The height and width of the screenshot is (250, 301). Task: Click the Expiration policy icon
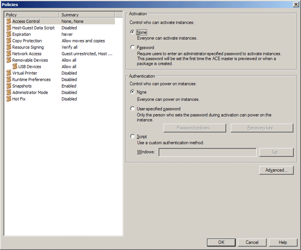[x=9, y=34]
